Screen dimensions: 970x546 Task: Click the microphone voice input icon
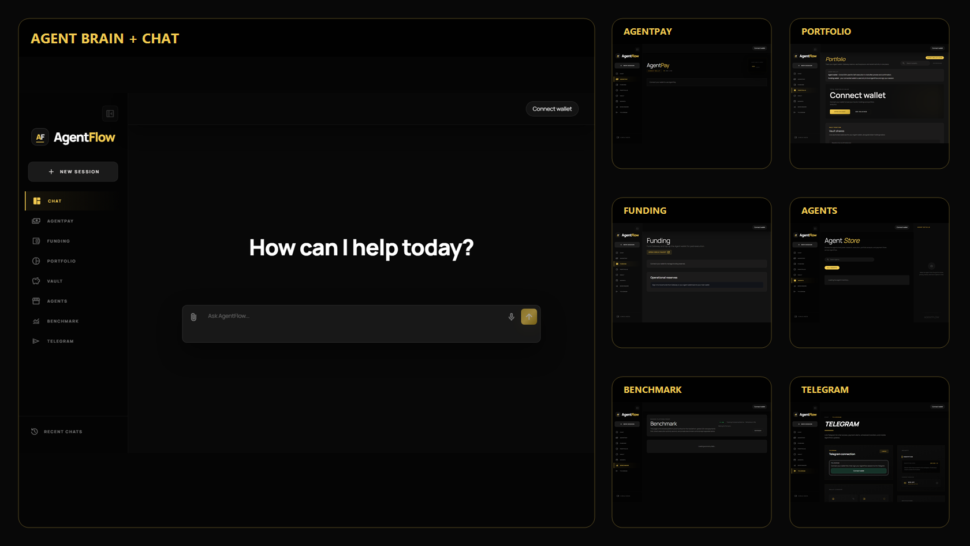pos(511,317)
